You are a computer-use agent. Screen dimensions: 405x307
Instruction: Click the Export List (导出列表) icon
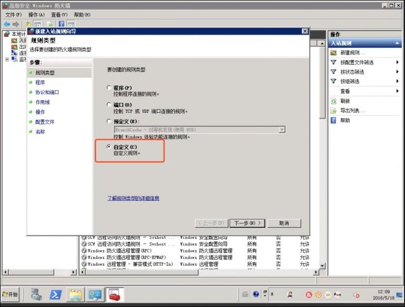pyautogui.click(x=333, y=111)
